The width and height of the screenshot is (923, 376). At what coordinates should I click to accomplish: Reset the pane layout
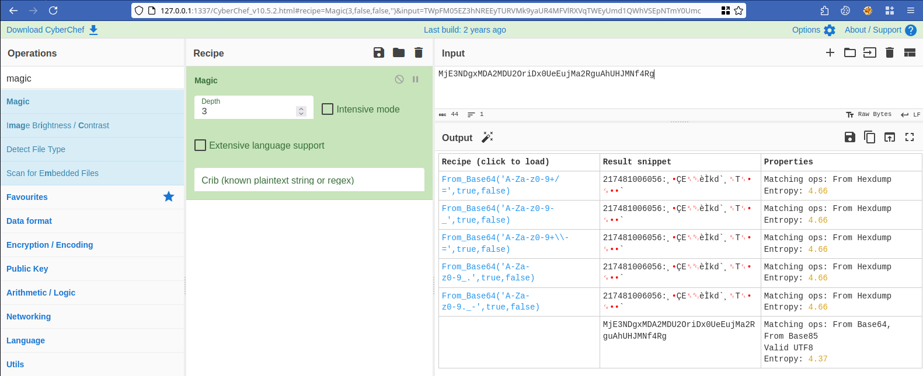tap(910, 52)
